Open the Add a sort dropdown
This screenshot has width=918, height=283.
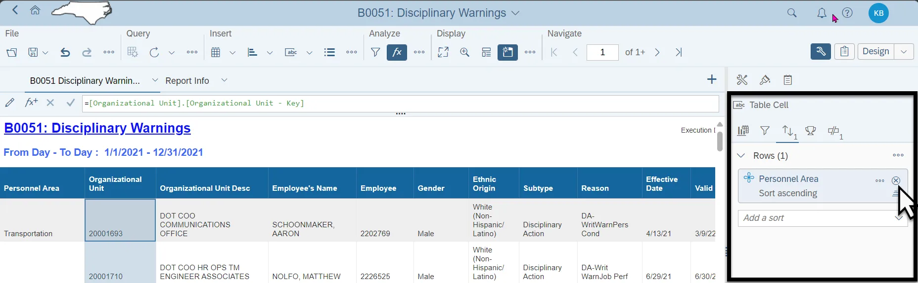tap(898, 218)
